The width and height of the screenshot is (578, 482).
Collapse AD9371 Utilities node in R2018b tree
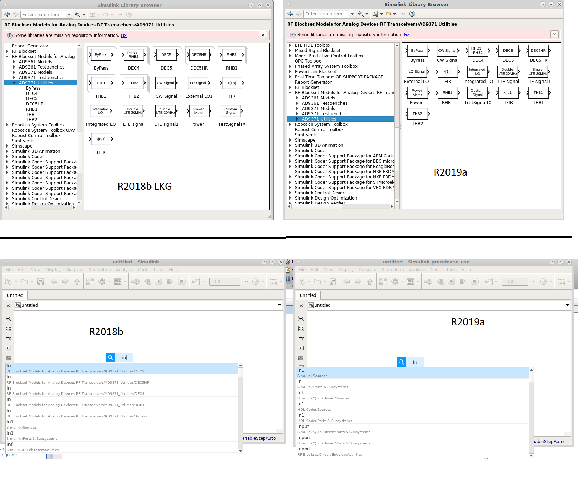[x=14, y=83]
